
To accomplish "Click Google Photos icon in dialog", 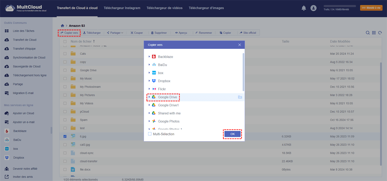I will [154, 121].
